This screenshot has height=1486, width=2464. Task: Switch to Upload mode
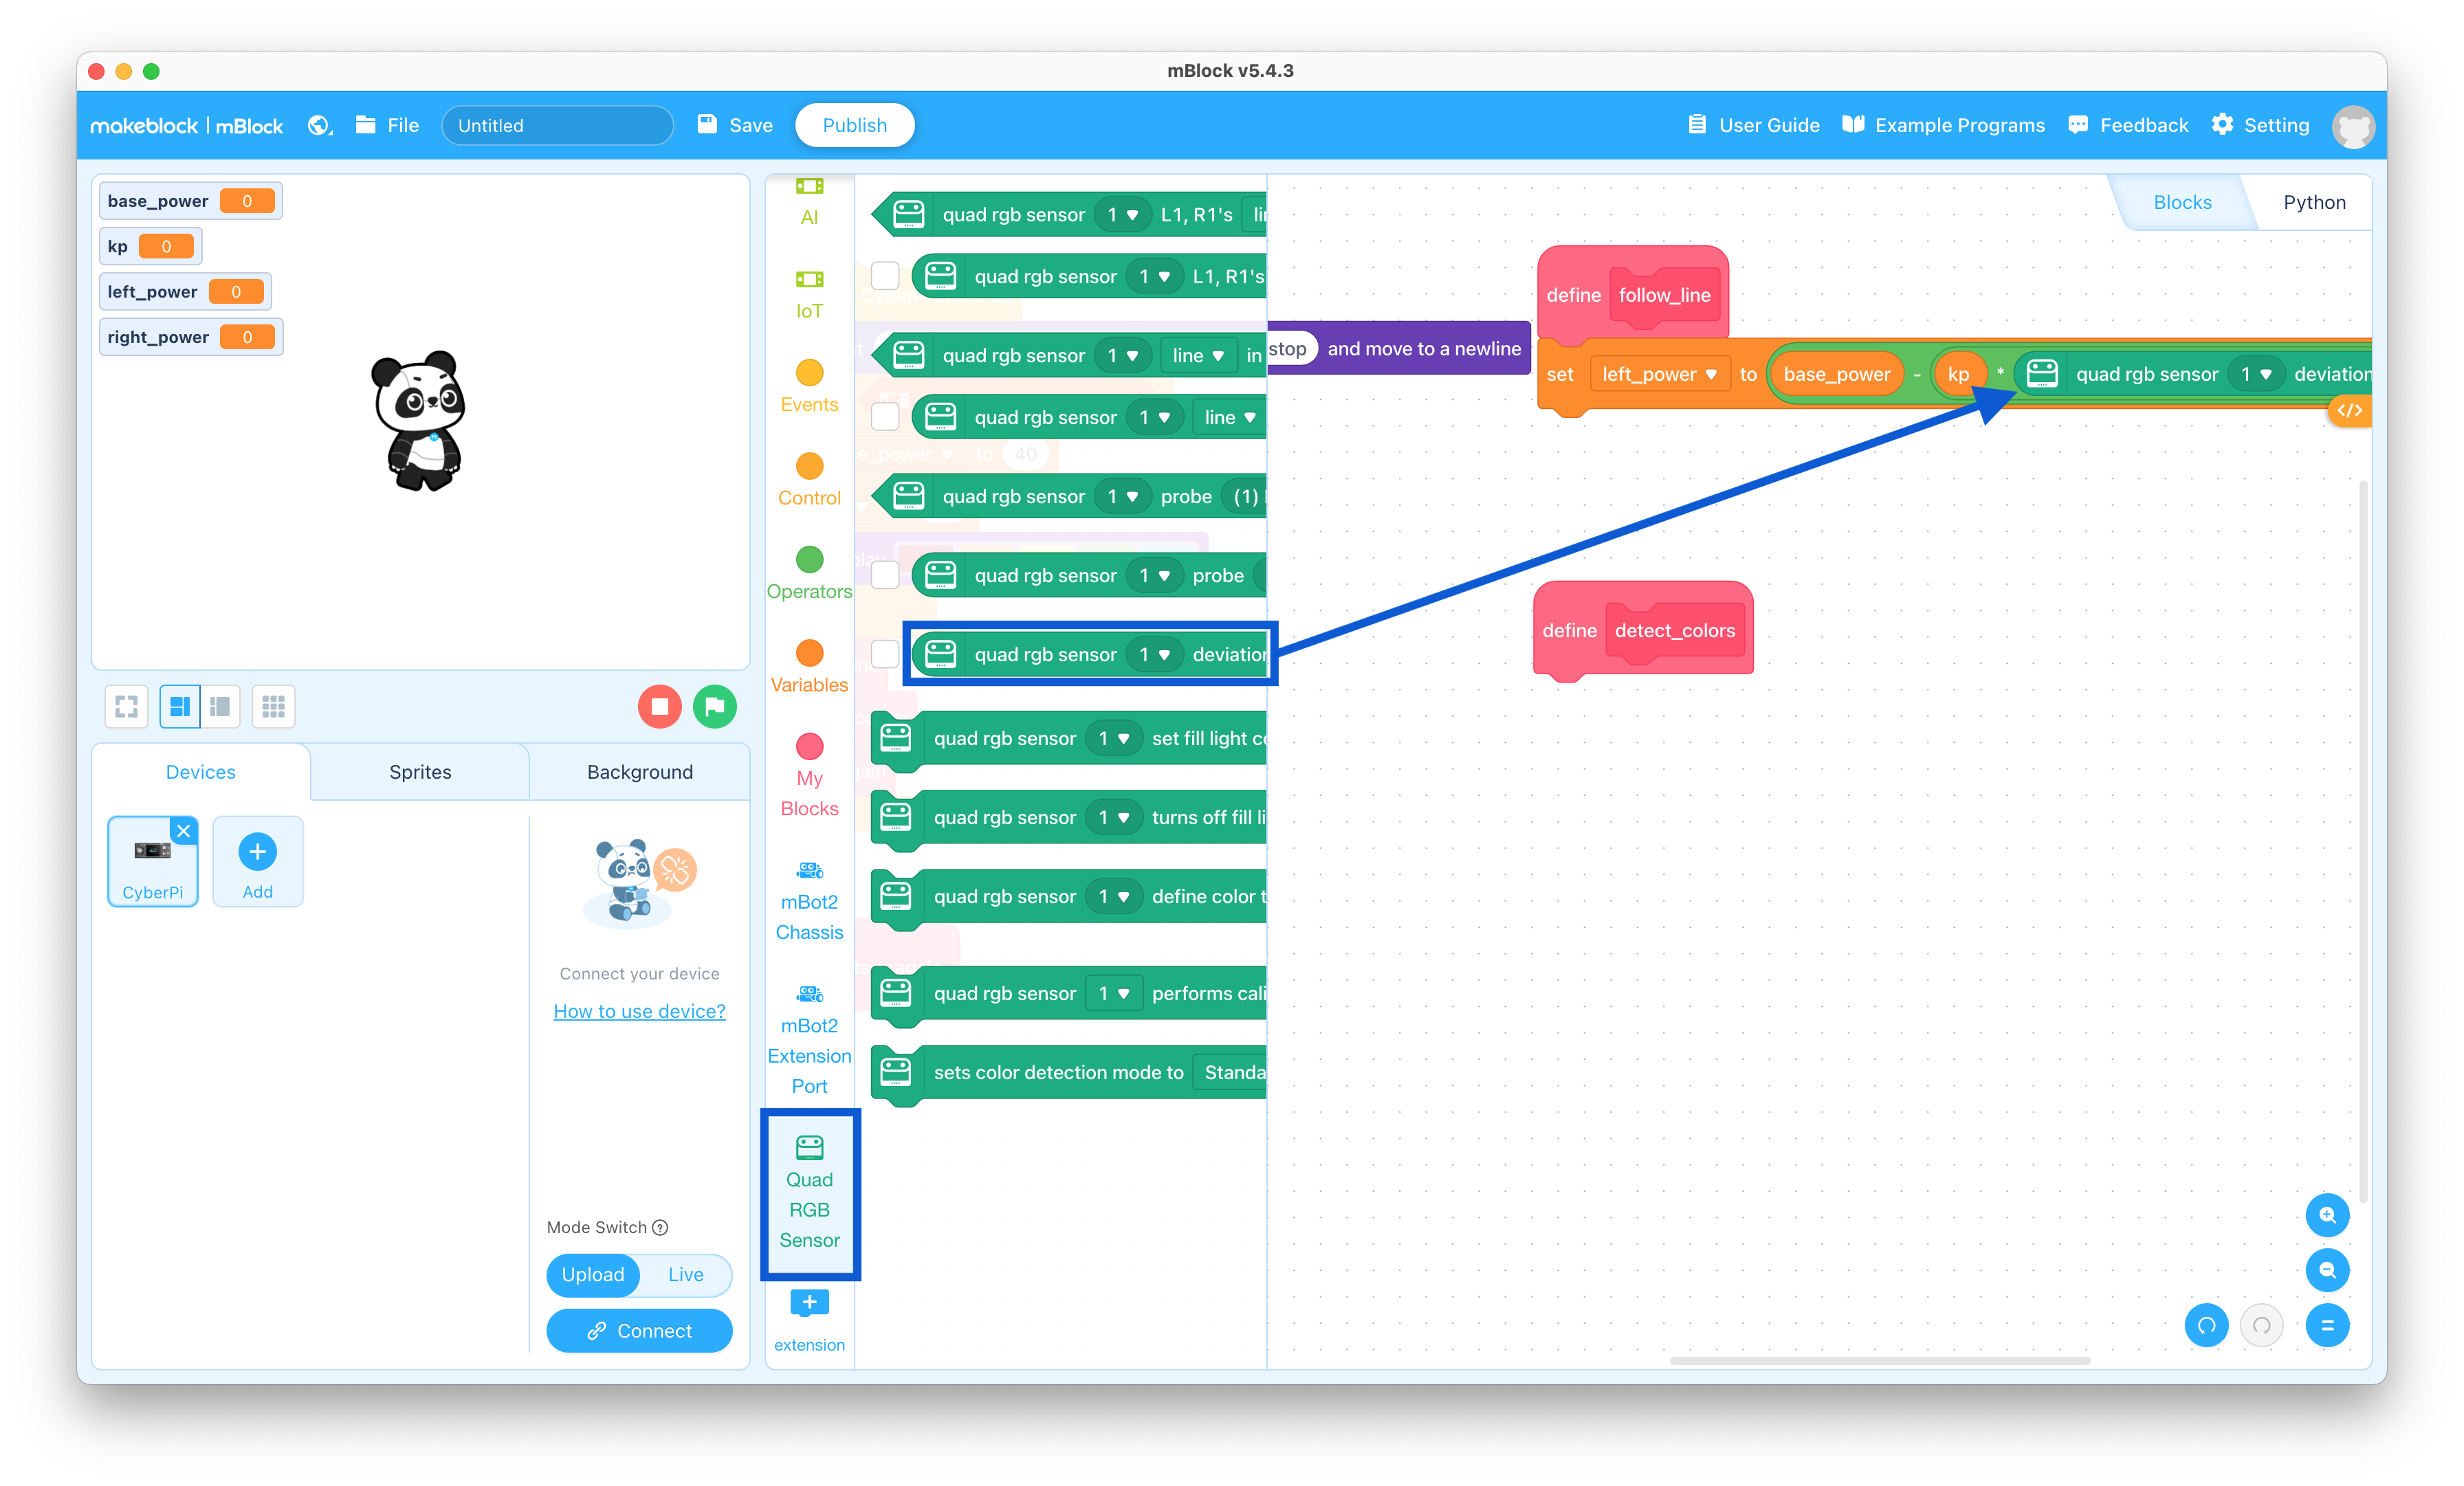[593, 1275]
